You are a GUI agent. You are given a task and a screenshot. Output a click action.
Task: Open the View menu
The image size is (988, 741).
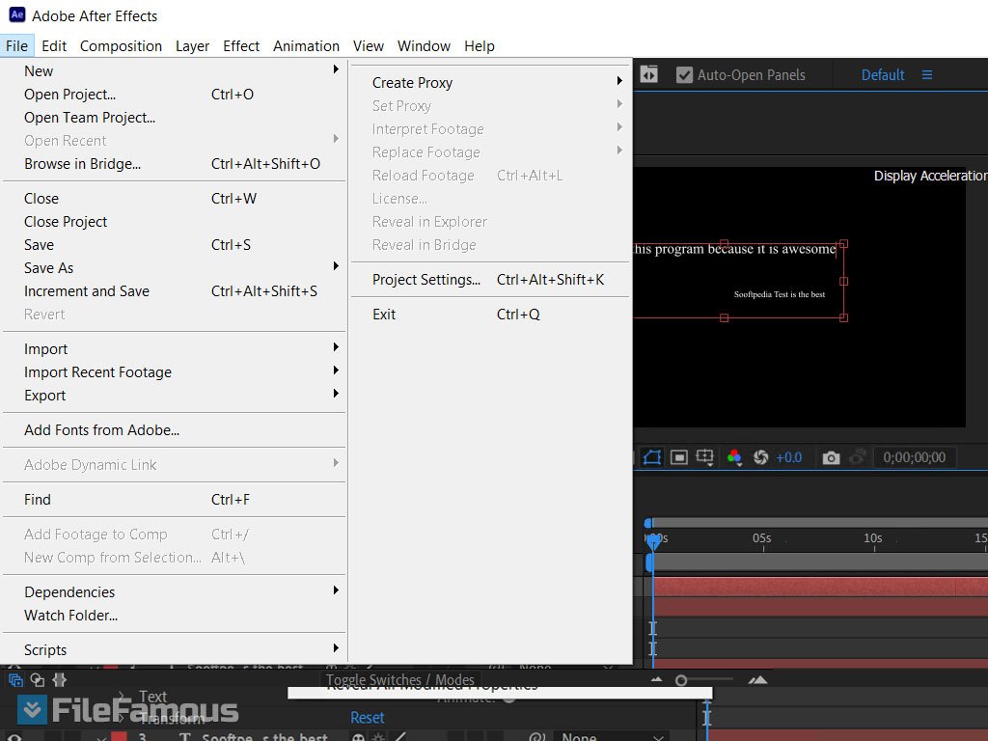click(369, 46)
